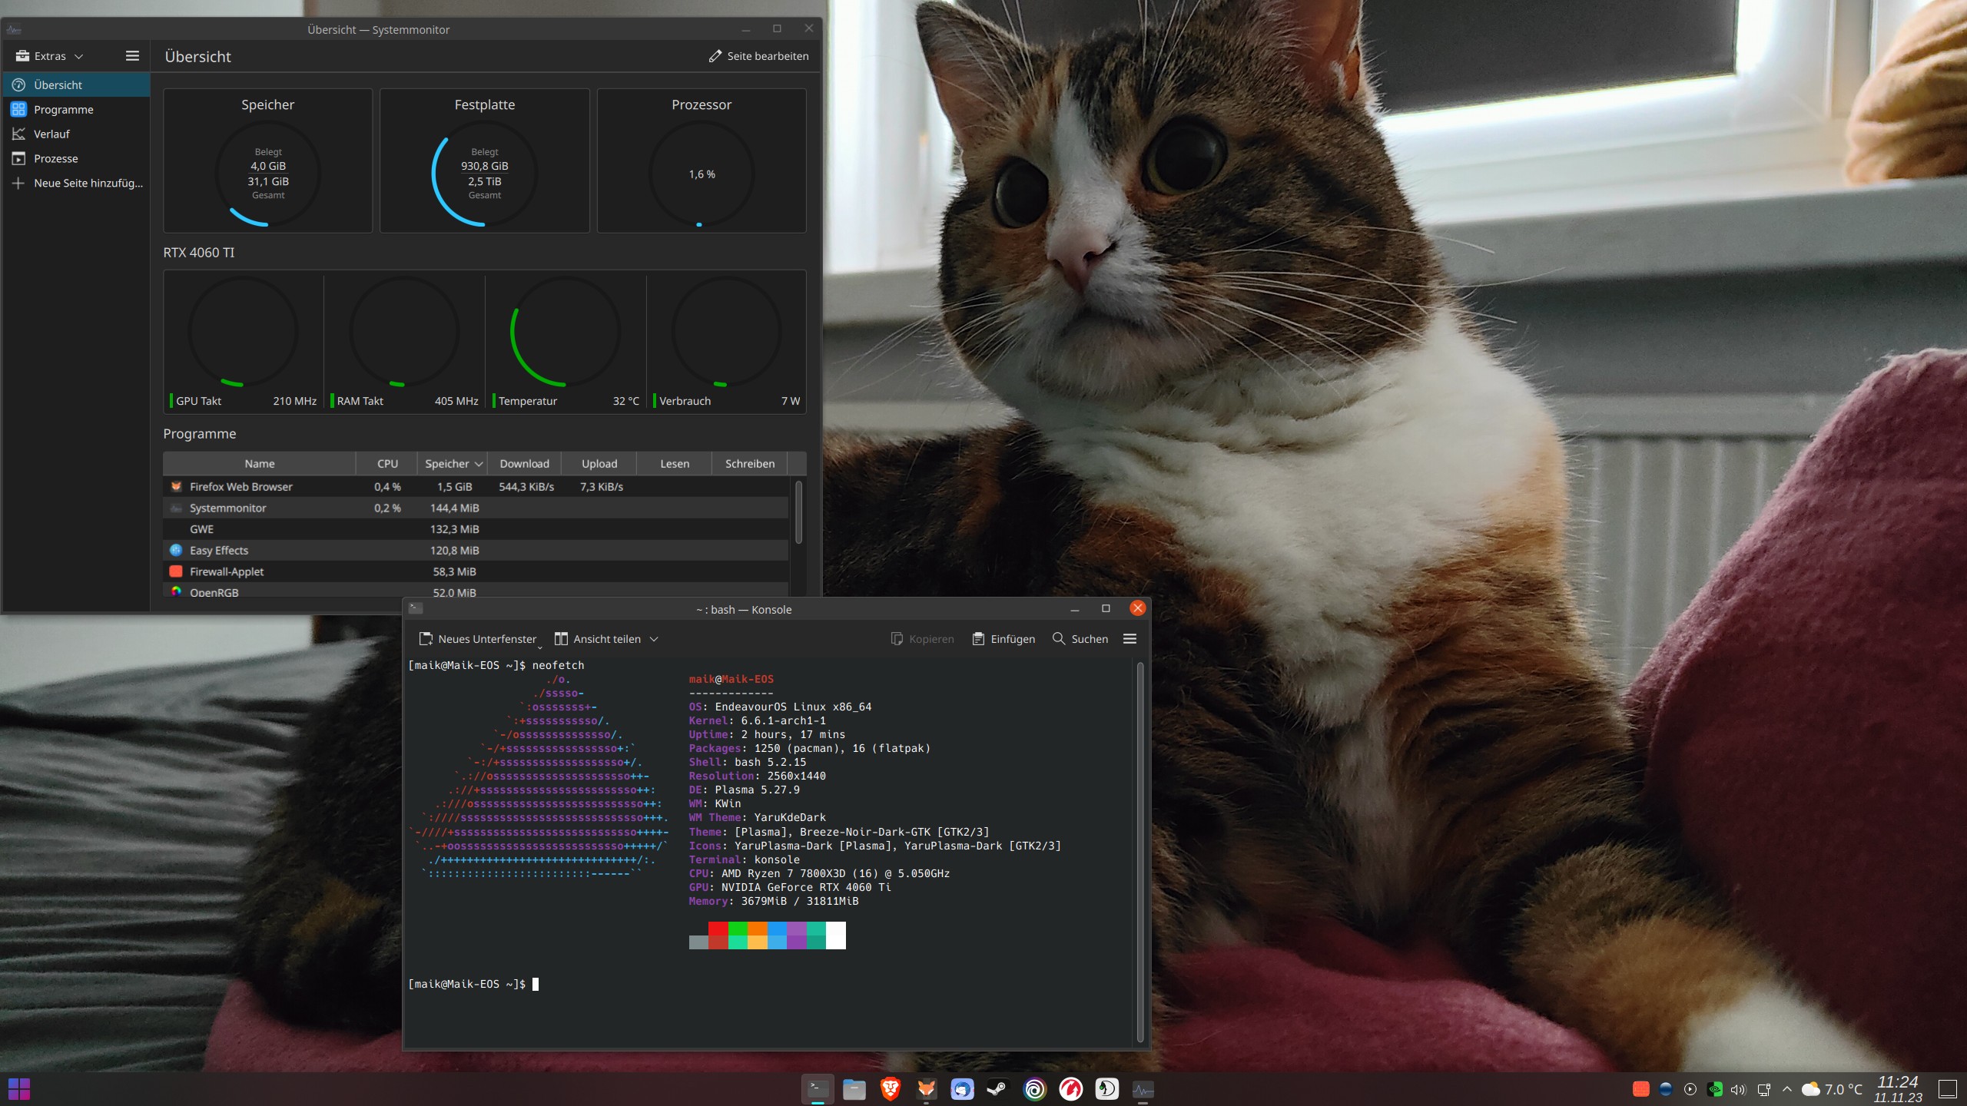This screenshot has height=1106, width=1967.
Task: Click the volume icon in the system tray
Action: click(1738, 1089)
